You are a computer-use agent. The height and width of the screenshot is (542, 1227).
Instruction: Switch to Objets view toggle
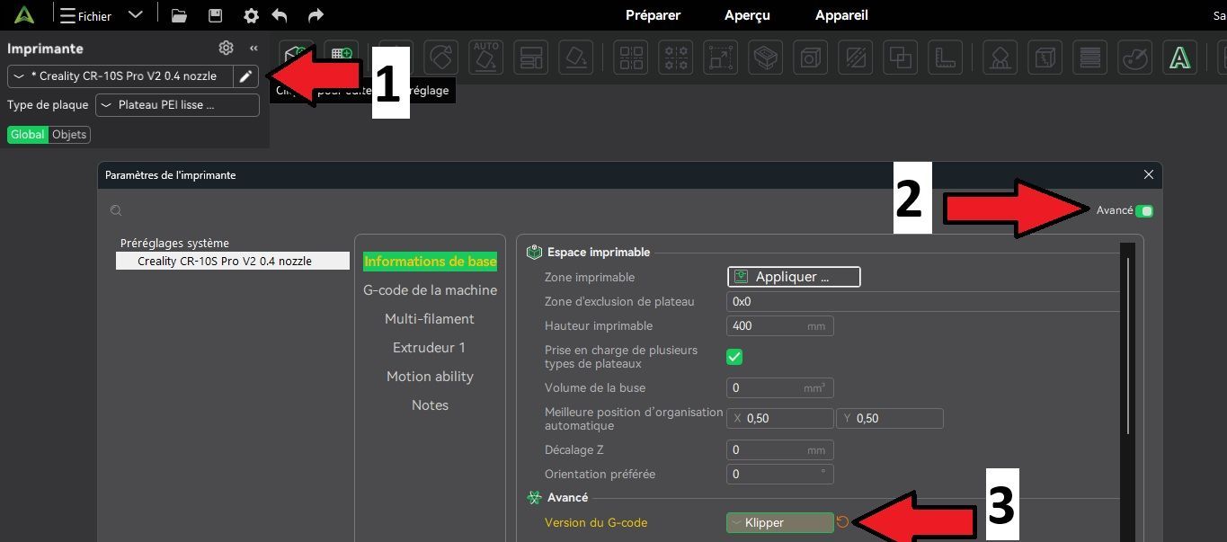(x=69, y=134)
